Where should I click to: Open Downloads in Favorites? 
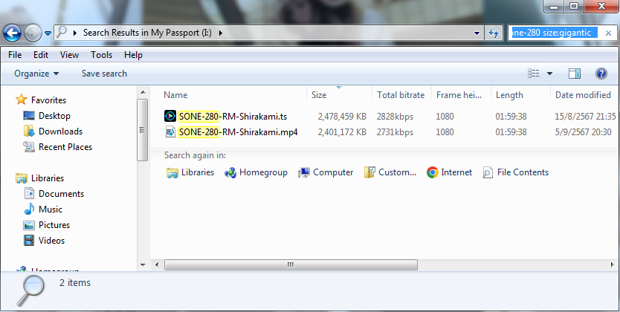[x=60, y=131]
